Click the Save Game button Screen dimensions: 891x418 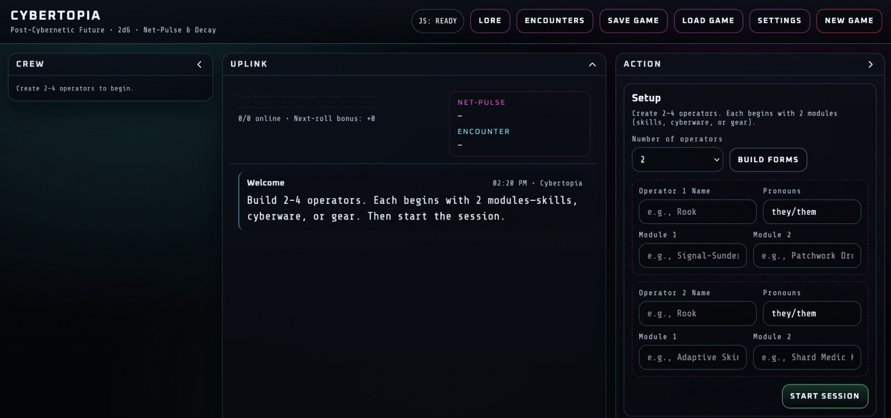click(x=633, y=21)
